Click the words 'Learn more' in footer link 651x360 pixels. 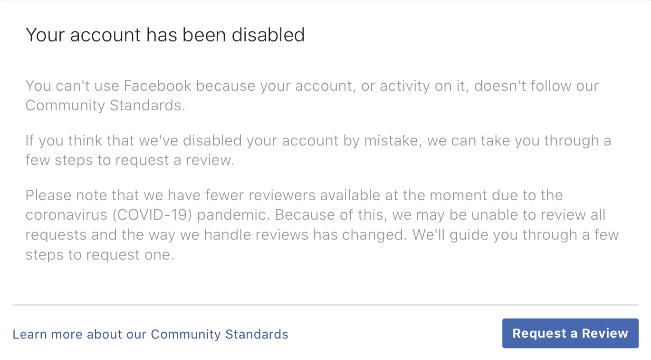(44, 334)
